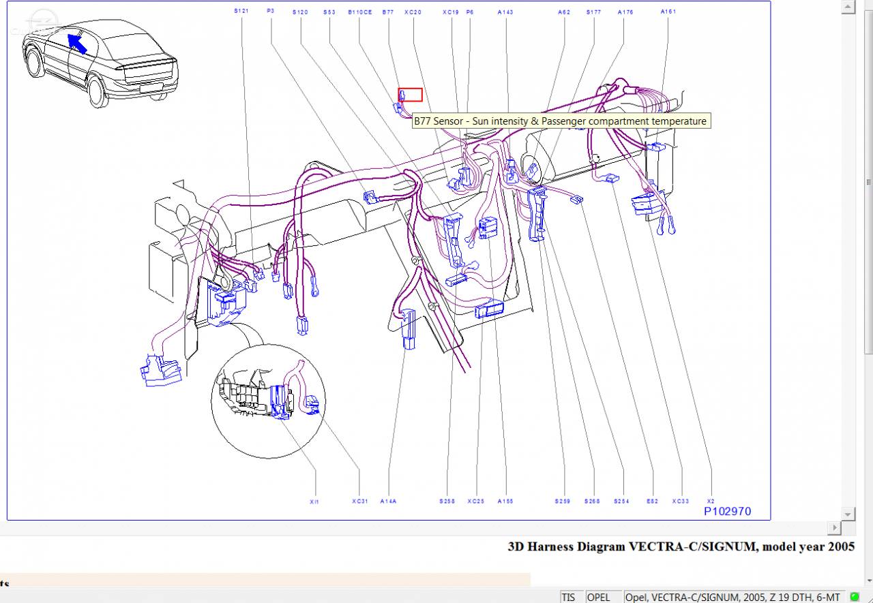Image resolution: width=873 pixels, height=603 pixels.
Task: Select the E82 component label
Action: (x=653, y=501)
